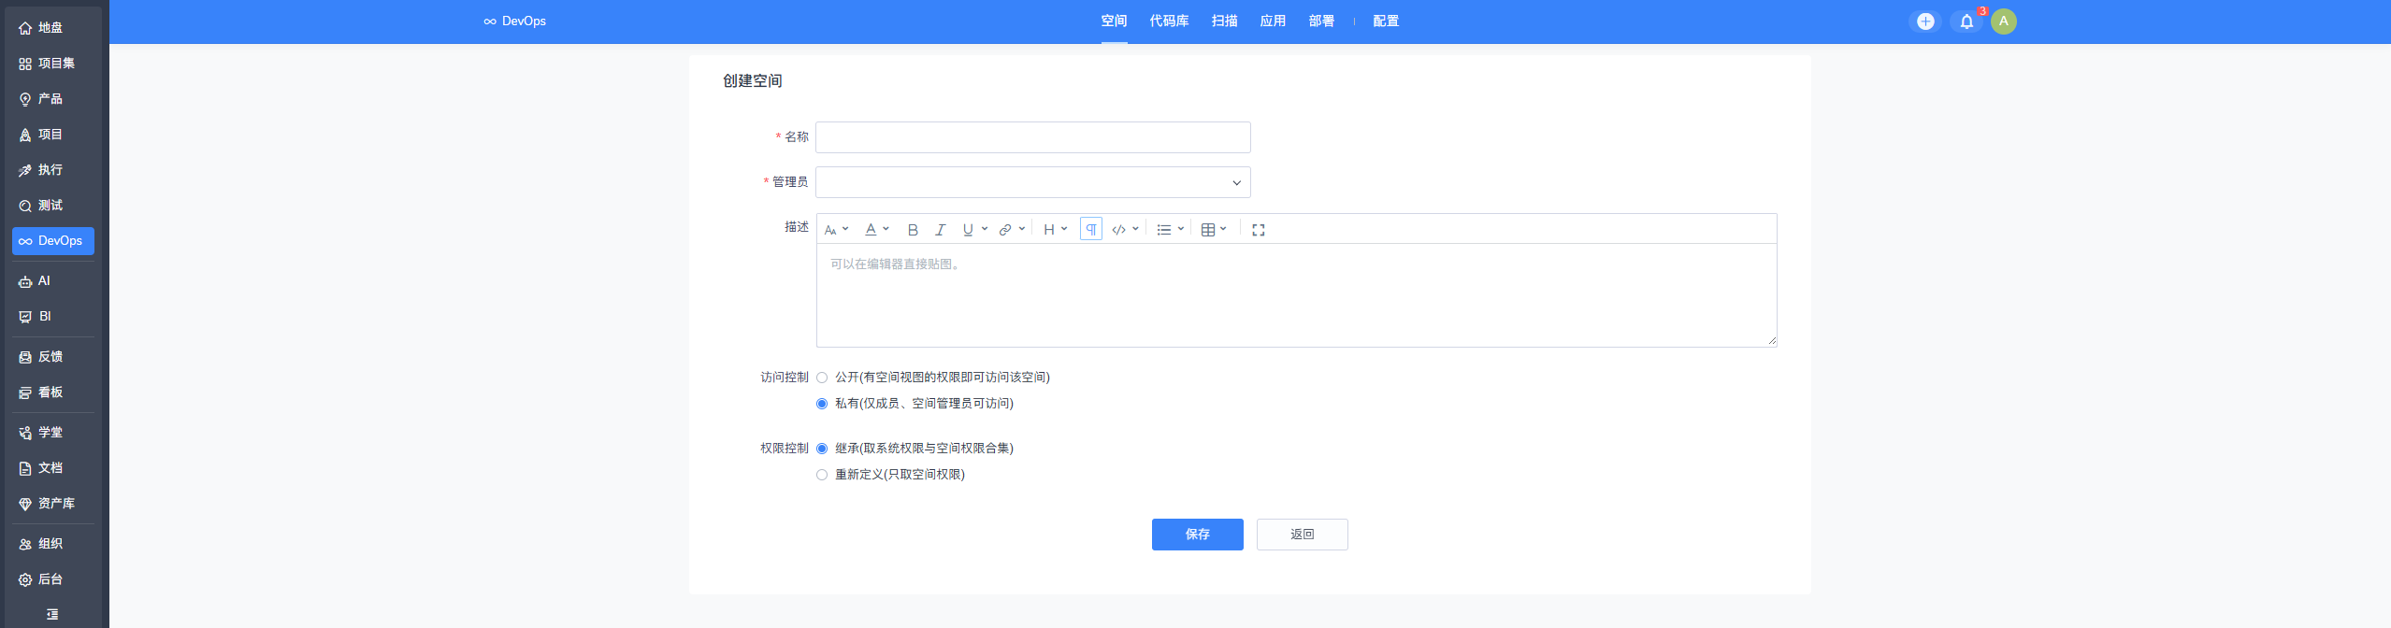Click the 返回 back button
The width and height of the screenshot is (2391, 628).
(x=1302, y=535)
